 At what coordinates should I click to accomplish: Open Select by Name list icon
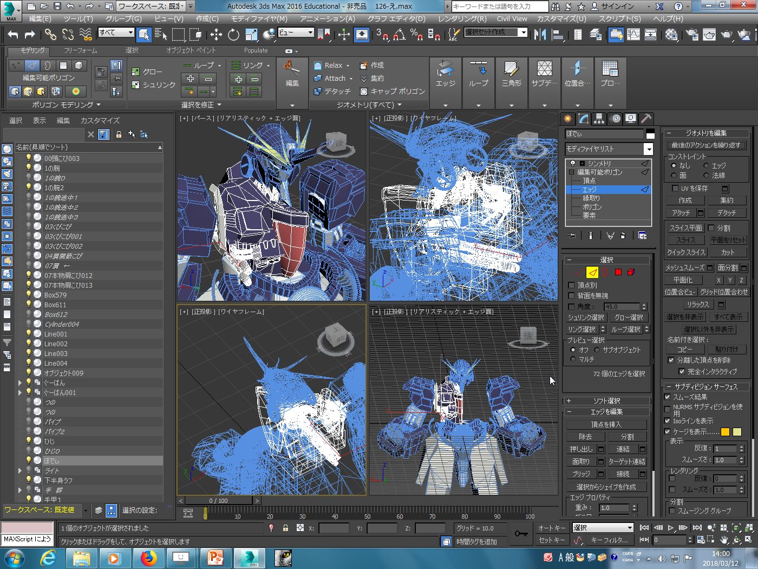click(x=161, y=35)
